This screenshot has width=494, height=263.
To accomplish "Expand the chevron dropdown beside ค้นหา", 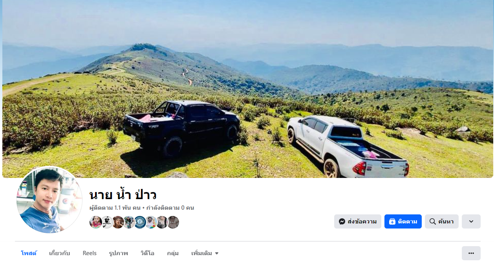I will [x=471, y=221].
